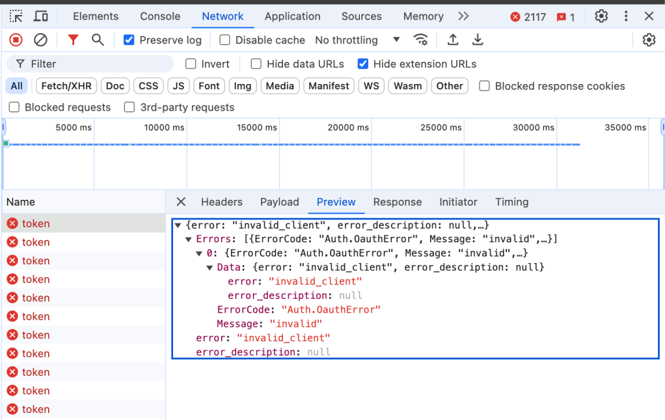Toggle the device toolbar icon
This screenshot has height=420, width=665.
41,16
